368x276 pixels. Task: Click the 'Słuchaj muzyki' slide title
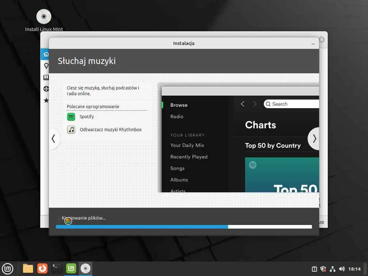[87, 61]
